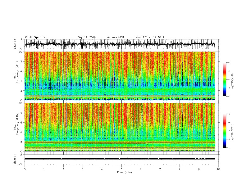Viewport: 246px width, 190px height.
Task: Select the "start UT = 18:20:1" header text
Action: point(150,37)
